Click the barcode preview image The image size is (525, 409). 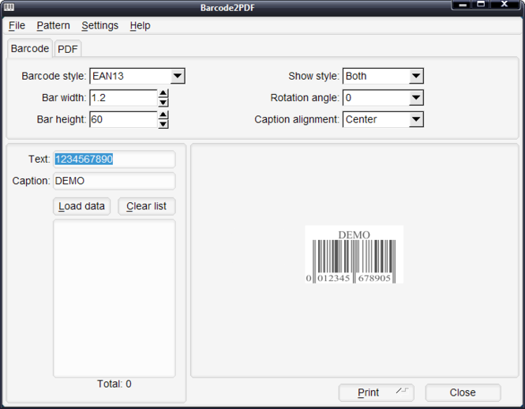tap(354, 254)
